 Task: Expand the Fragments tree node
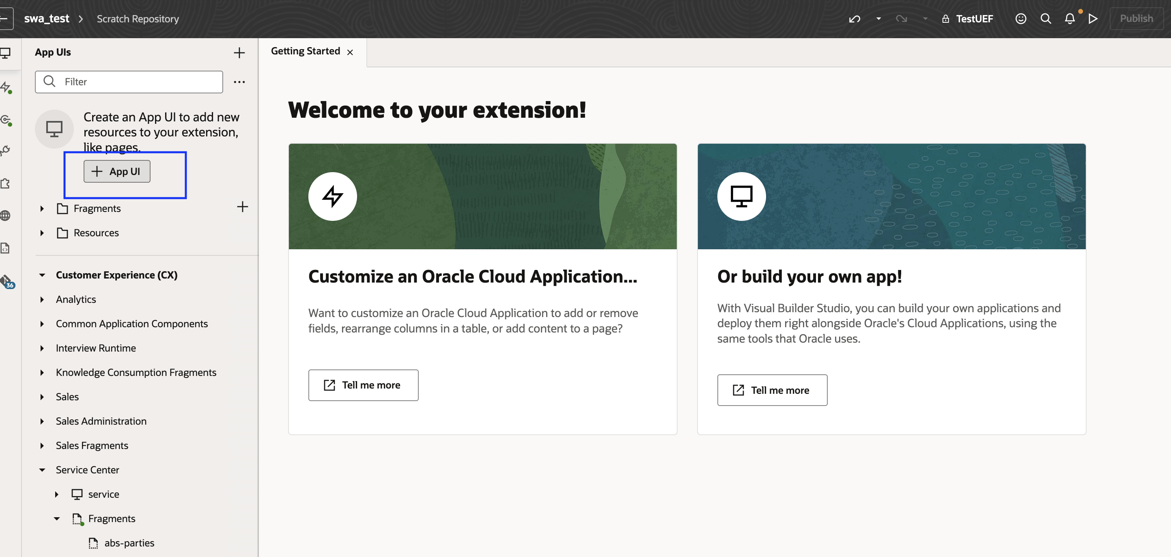42,208
